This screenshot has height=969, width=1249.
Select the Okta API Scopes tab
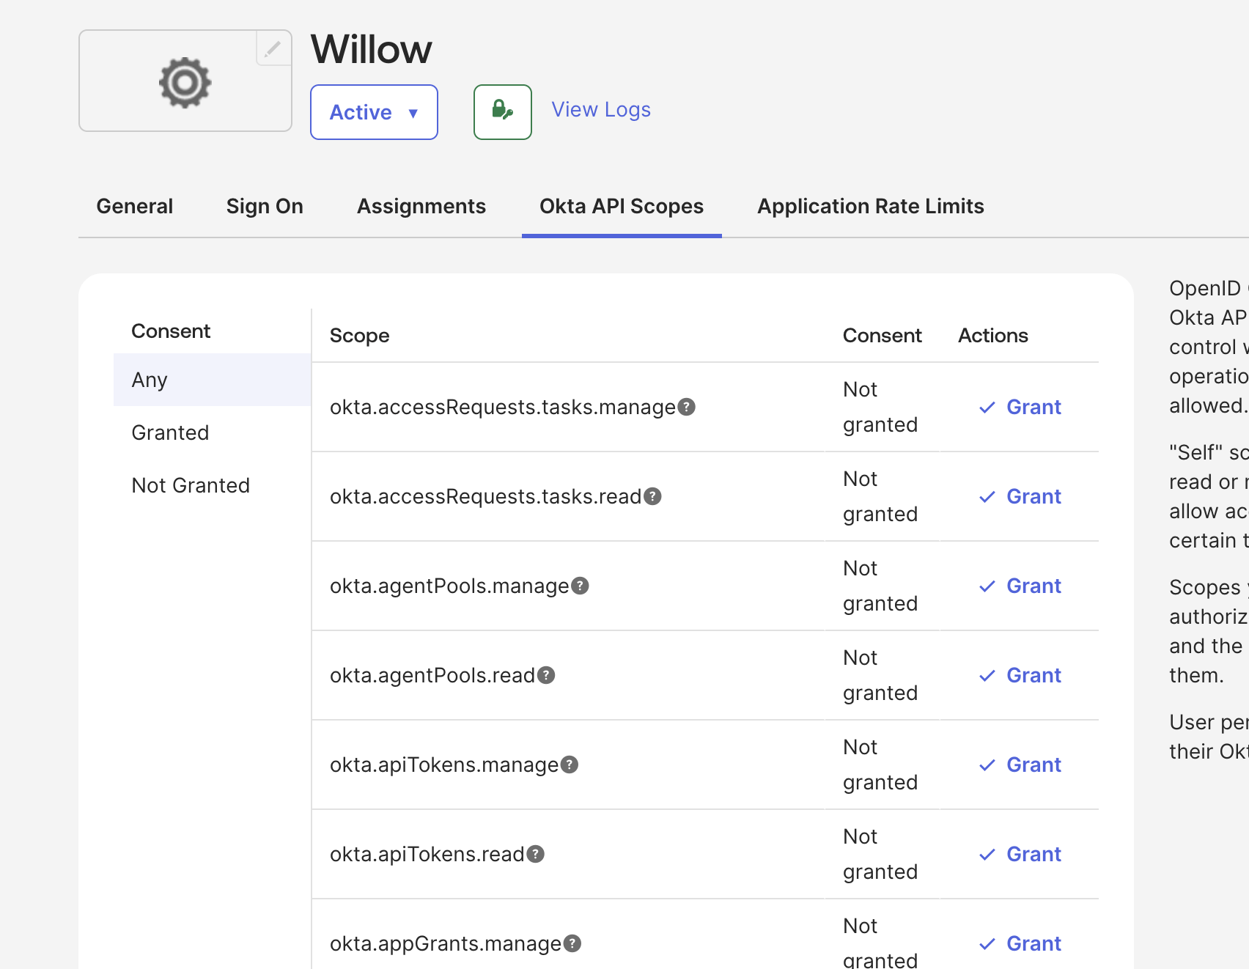622,207
